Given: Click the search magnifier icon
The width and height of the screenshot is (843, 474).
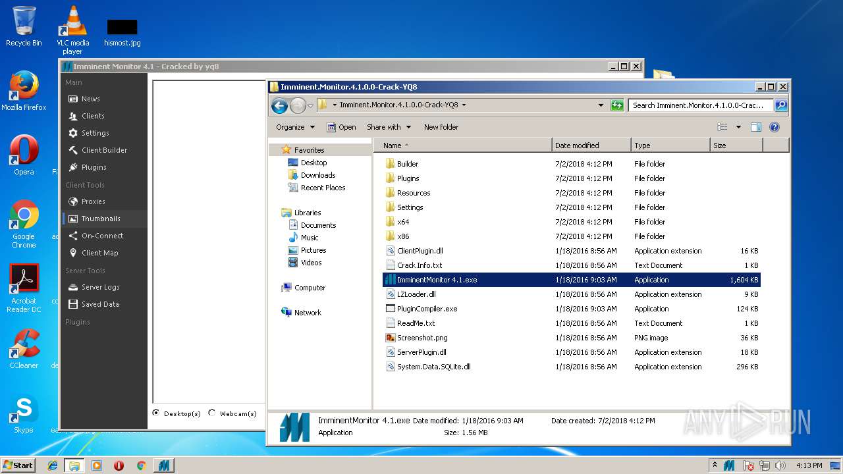Looking at the screenshot, I should click(781, 105).
